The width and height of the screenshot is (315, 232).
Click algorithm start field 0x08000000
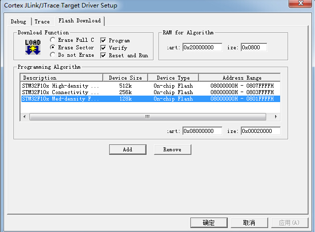[x=202, y=131]
